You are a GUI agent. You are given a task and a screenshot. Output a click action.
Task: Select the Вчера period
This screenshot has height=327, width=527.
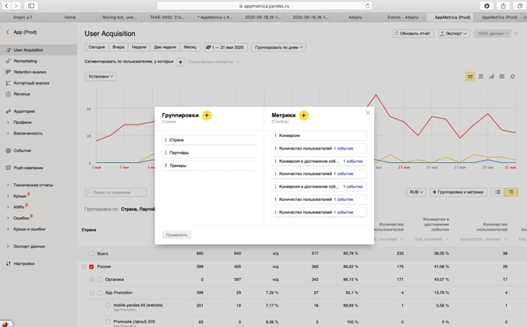pyautogui.click(x=118, y=48)
